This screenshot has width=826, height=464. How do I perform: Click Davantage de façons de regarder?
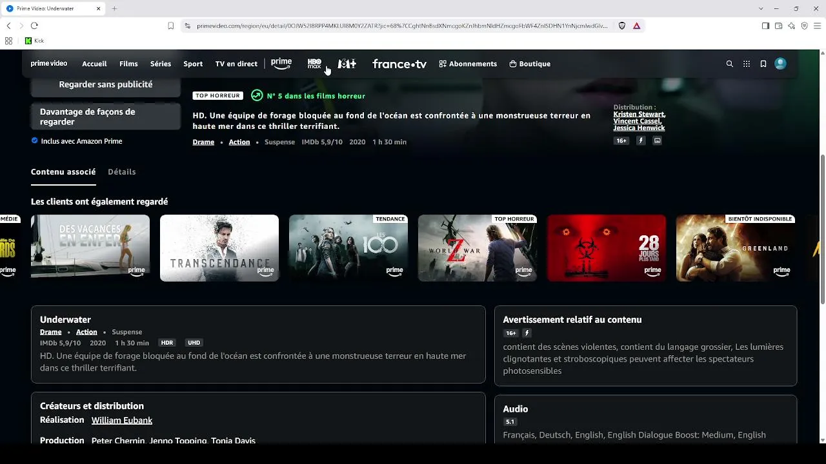click(x=106, y=117)
